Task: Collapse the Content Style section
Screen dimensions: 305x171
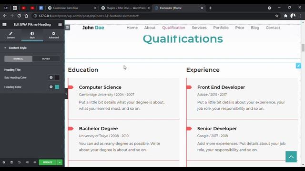Action: (x=16, y=48)
